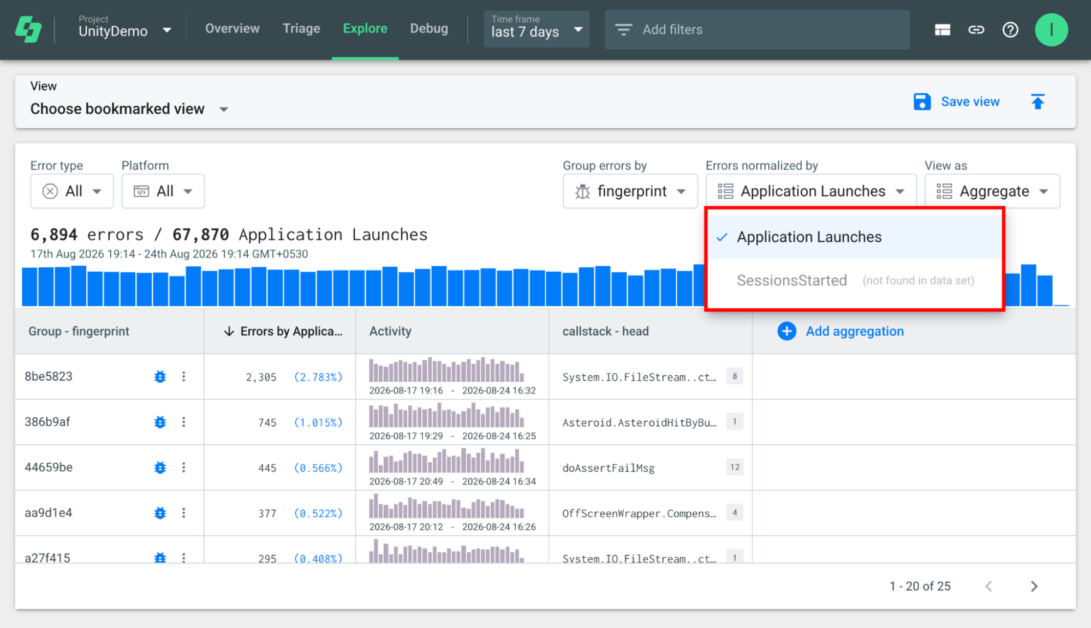Open the Group errors by fingerprint dropdown

click(630, 191)
